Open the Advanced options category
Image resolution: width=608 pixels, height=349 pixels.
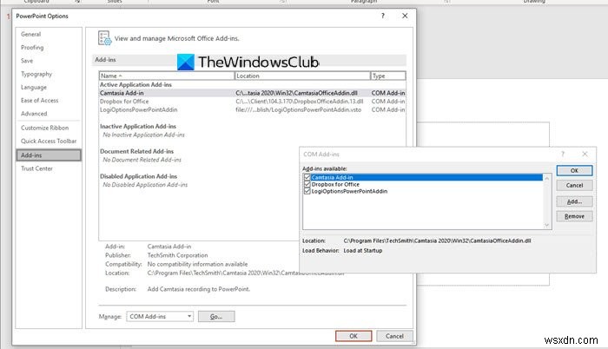click(x=34, y=114)
